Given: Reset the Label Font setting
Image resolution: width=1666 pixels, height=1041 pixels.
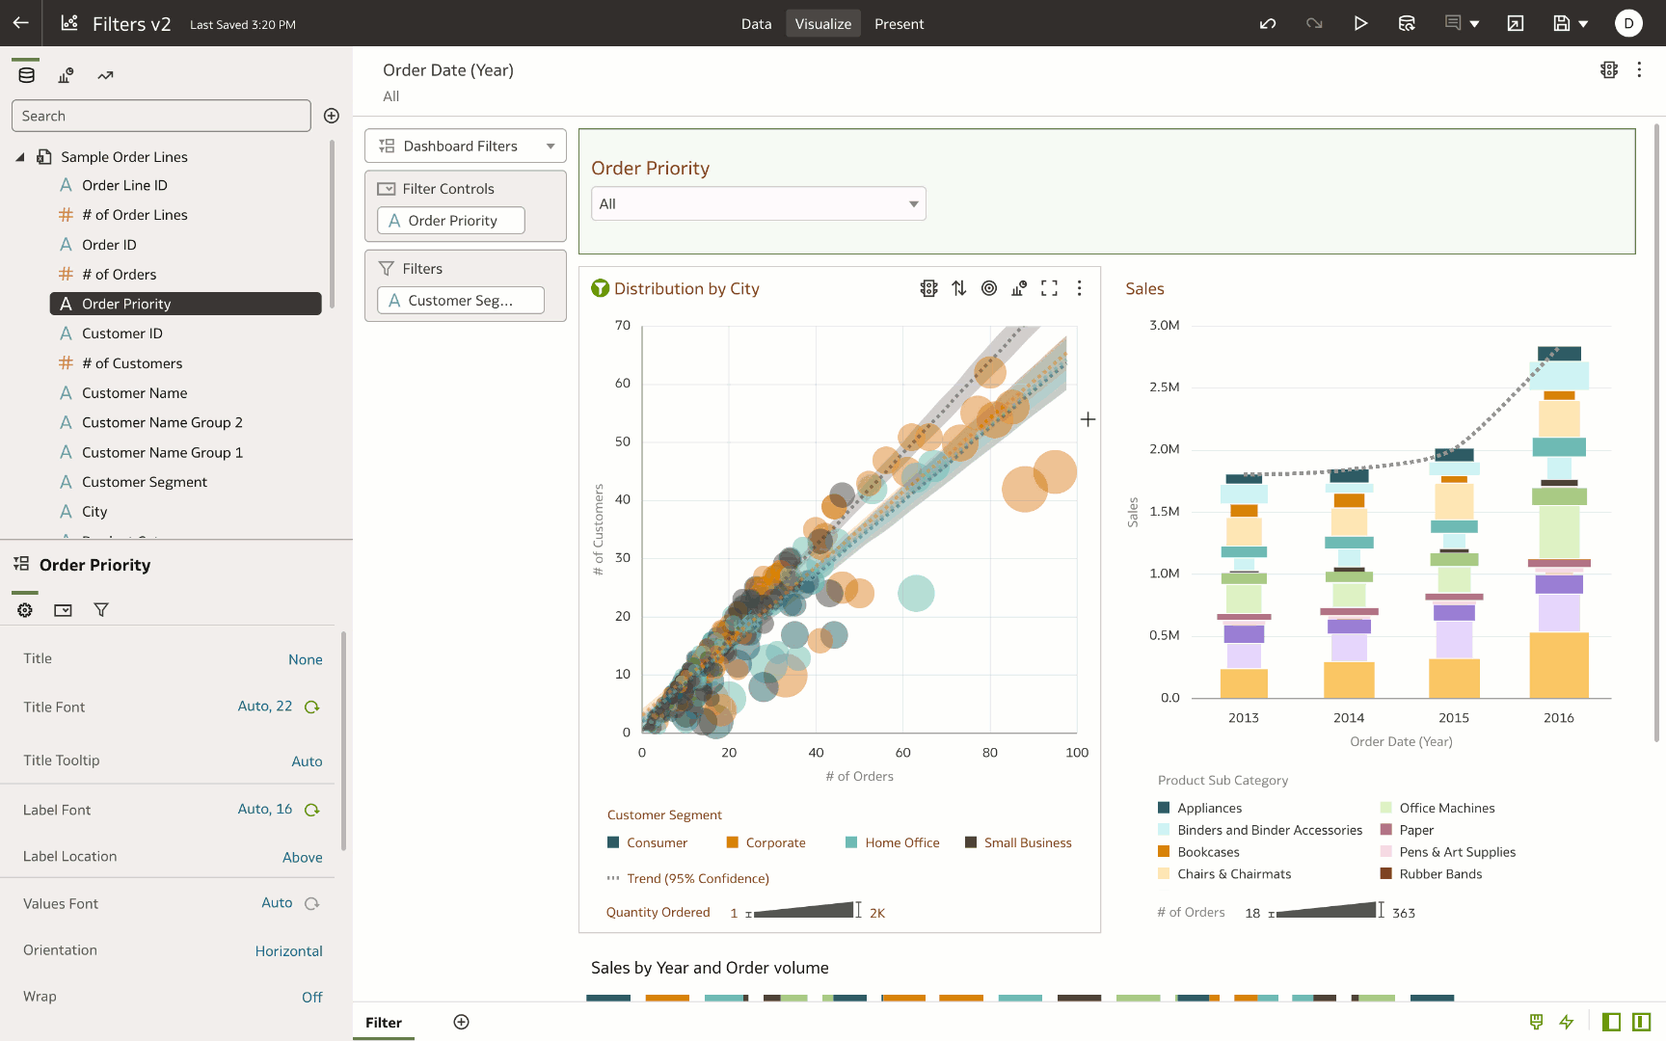Looking at the screenshot, I should (x=312, y=810).
